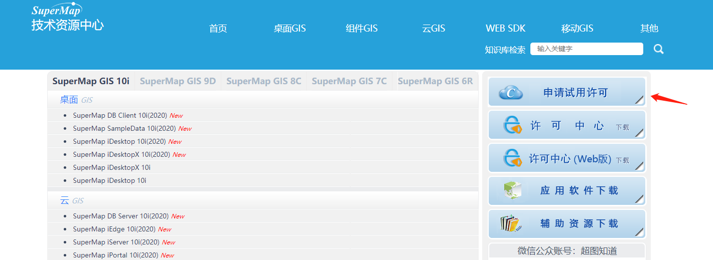Image resolution: width=713 pixels, height=260 pixels.
Task: Click the books icon on 辅助资源下载
Action: [x=511, y=223]
